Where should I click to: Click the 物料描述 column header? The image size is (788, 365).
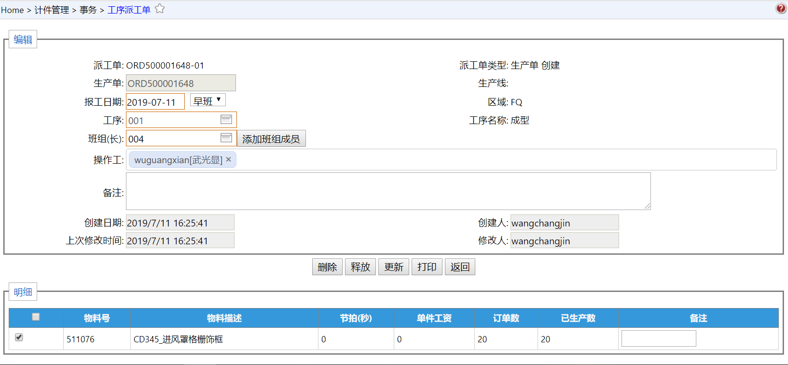pos(224,318)
